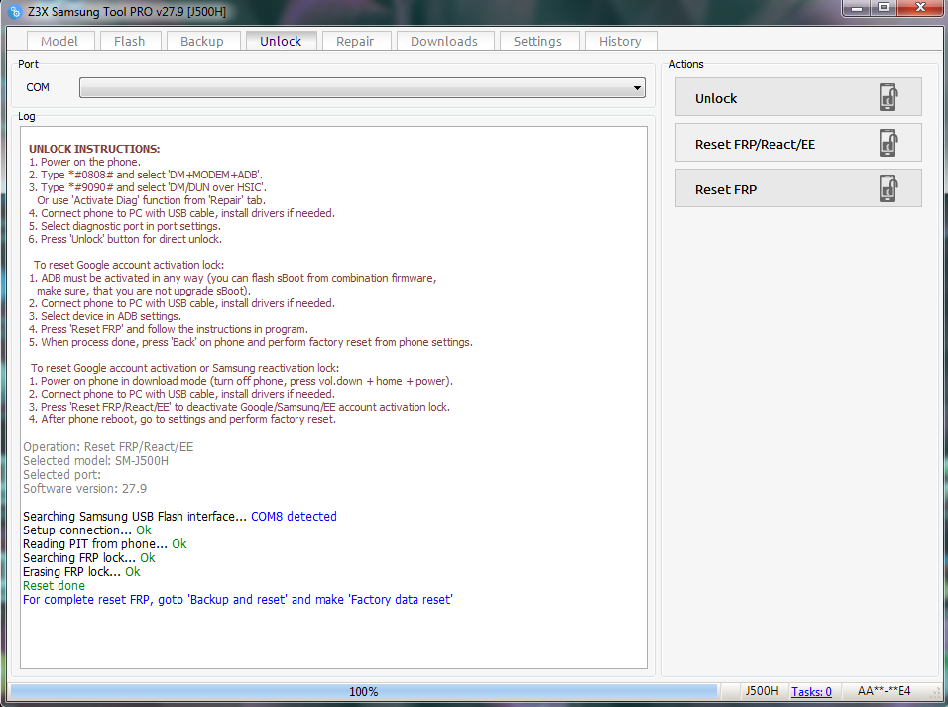Maximize the Z3X Samsung Tool window
This screenshot has height=707, width=948.
(x=884, y=8)
